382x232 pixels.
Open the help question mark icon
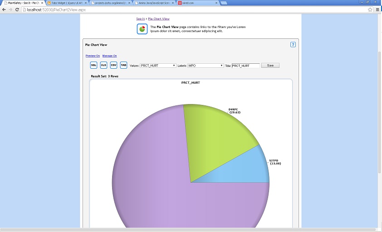pyautogui.click(x=293, y=45)
